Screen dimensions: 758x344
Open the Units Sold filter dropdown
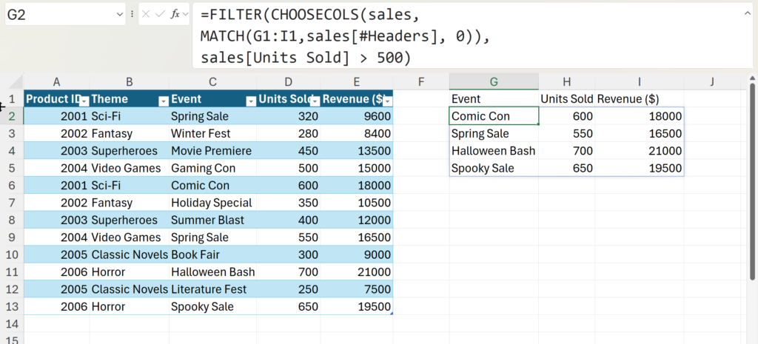coord(315,101)
